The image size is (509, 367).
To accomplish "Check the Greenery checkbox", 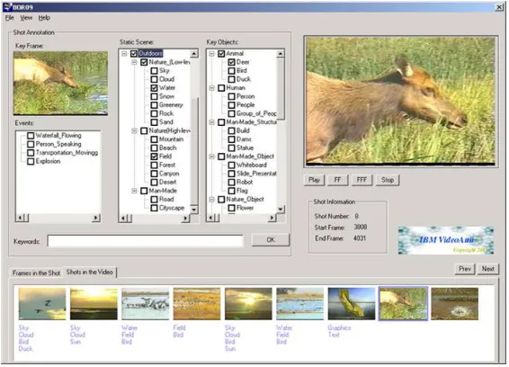I will tap(154, 105).
